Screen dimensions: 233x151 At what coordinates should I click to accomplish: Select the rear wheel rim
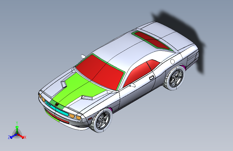(x=176, y=78)
